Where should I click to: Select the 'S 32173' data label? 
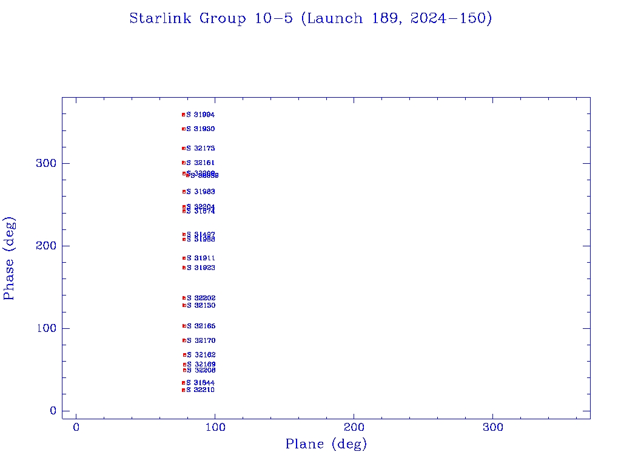(x=200, y=148)
